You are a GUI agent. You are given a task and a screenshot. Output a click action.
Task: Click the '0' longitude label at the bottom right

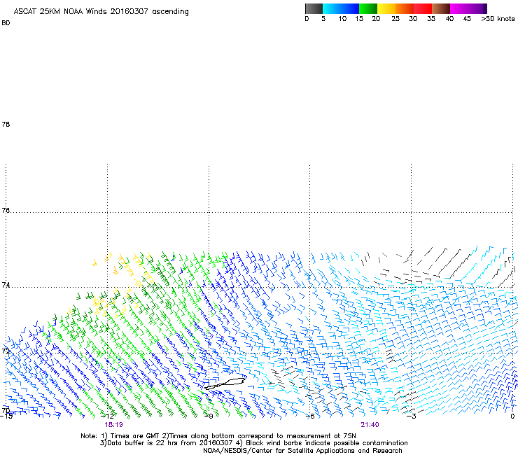[x=512, y=416]
